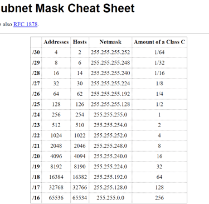Click the /16 row label
The height and width of the screenshot is (204, 209).
[x=36, y=198]
